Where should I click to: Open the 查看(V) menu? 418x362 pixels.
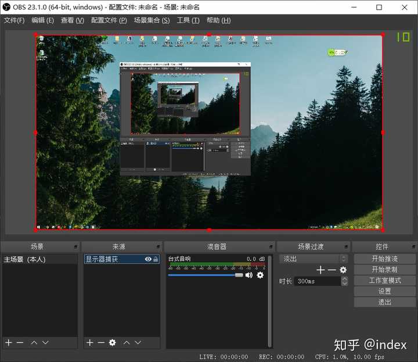72,20
